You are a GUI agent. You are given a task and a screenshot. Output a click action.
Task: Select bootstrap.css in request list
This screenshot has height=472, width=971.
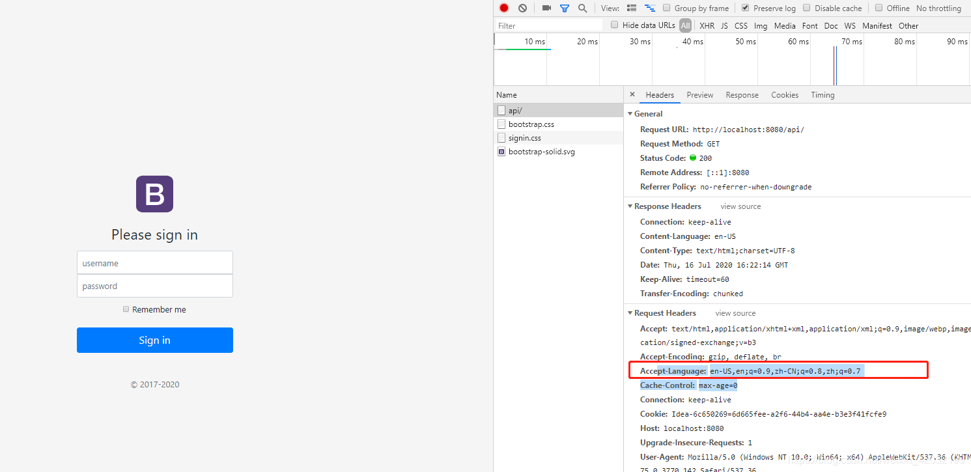pyautogui.click(x=559, y=124)
